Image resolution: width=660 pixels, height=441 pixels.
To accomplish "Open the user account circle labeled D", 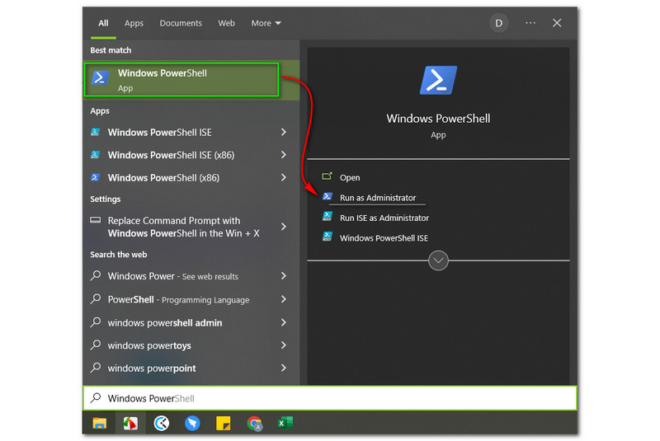I will click(498, 23).
